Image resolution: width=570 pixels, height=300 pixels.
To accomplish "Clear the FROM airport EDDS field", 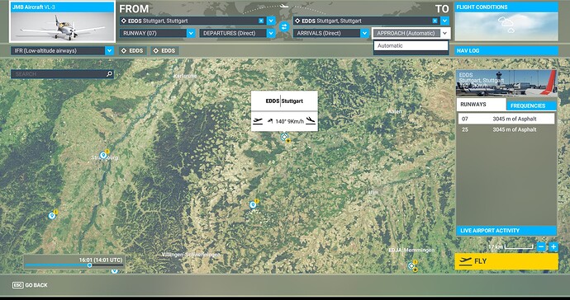I will tap(261, 21).
